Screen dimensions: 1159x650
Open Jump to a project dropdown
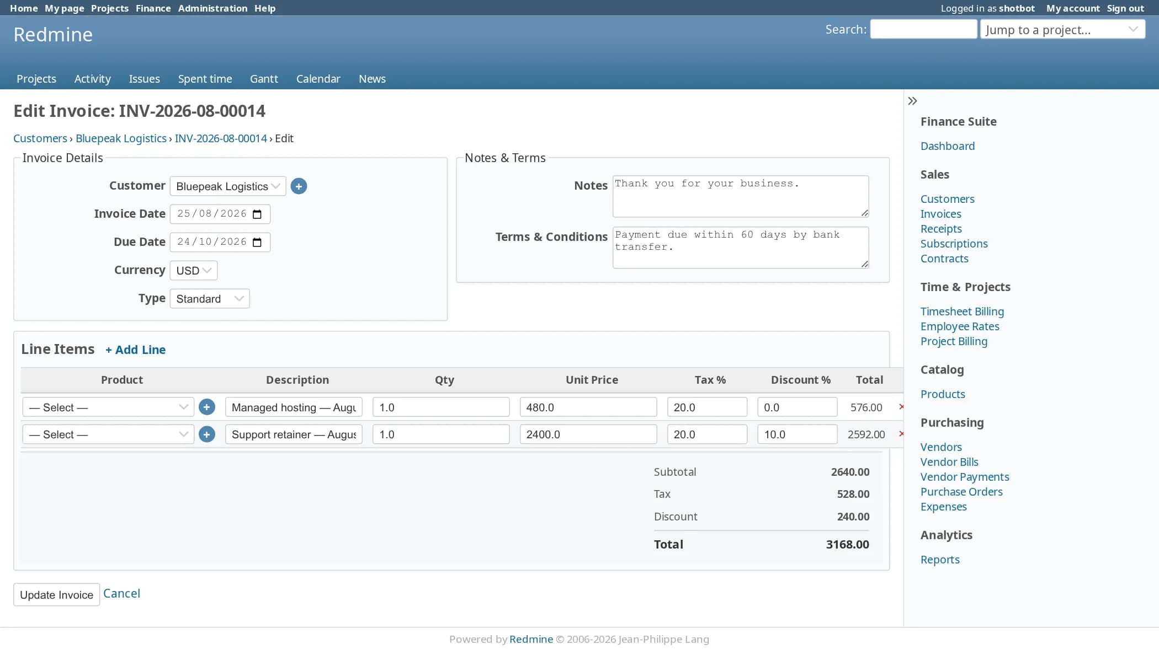(x=1062, y=30)
